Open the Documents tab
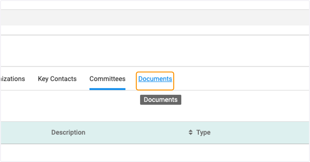The image size is (310, 162). pyautogui.click(x=155, y=79)
